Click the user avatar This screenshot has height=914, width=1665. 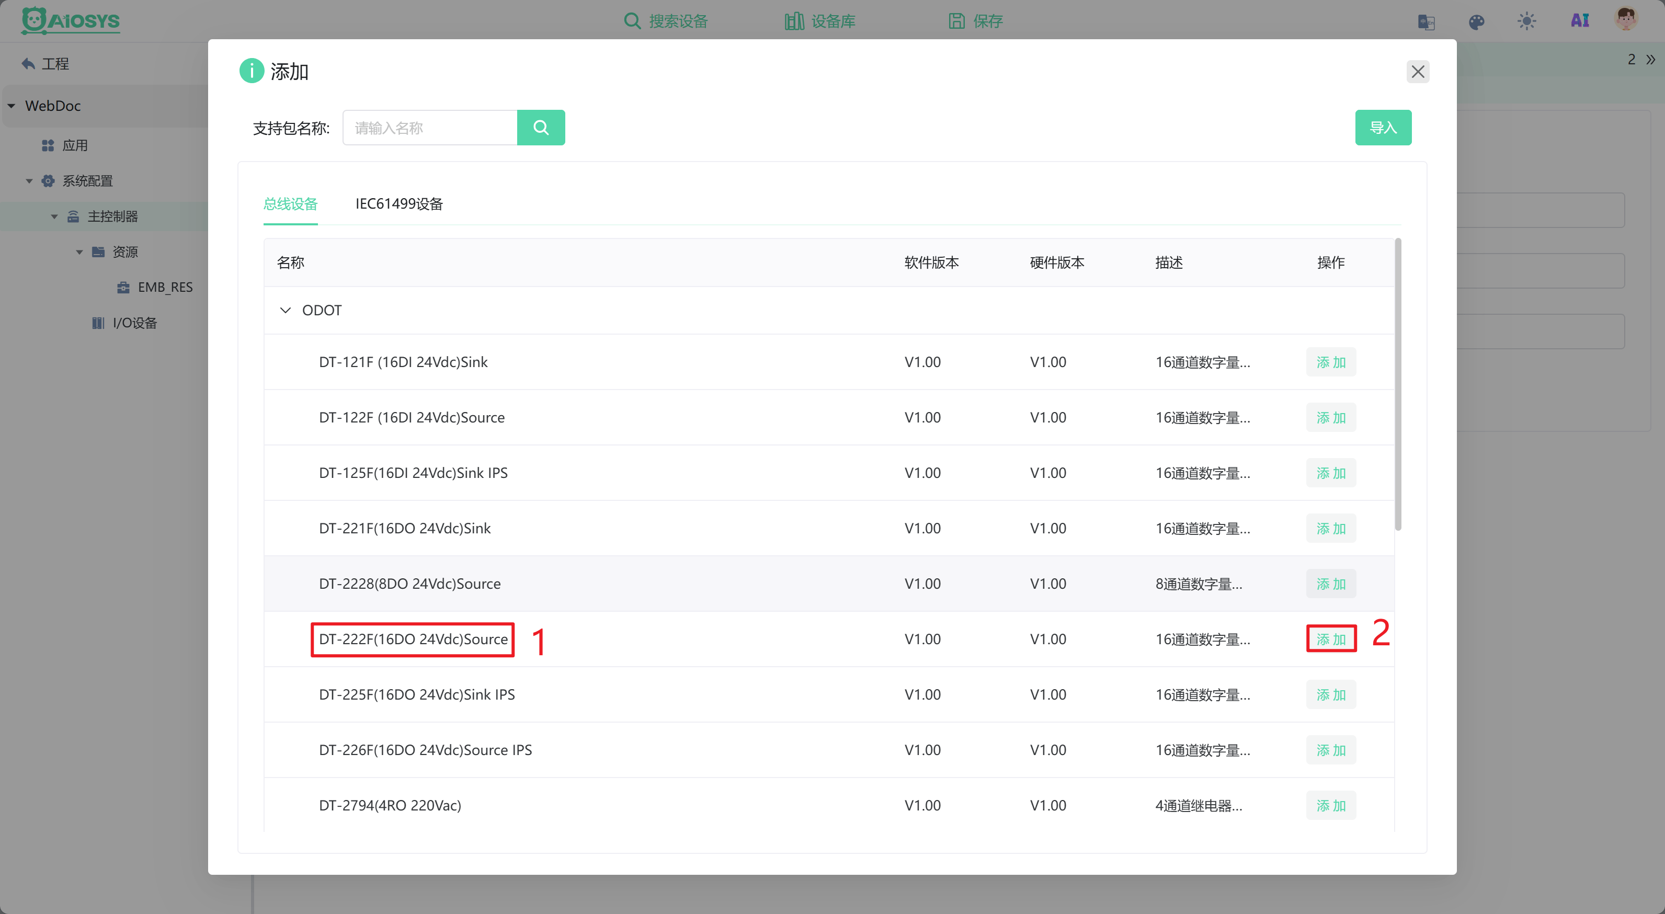1626,19
